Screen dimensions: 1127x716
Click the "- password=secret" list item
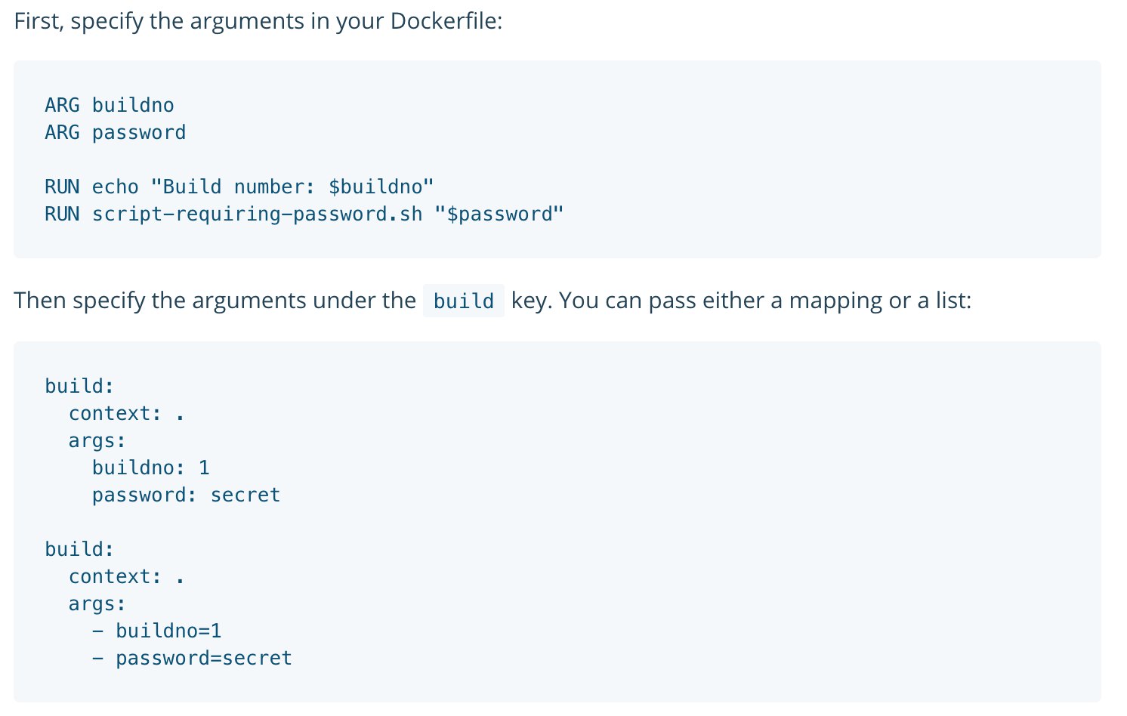(192, 658)
